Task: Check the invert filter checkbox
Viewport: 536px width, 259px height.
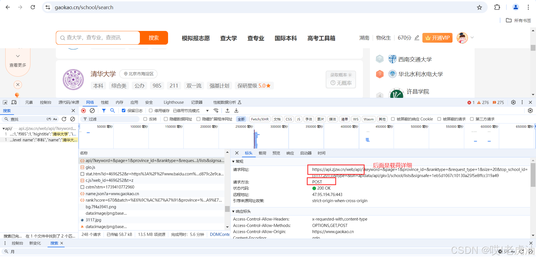Action: pos(145,119)
